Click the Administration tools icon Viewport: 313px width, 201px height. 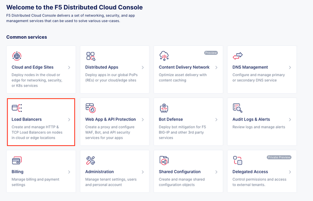pos(91,161)
